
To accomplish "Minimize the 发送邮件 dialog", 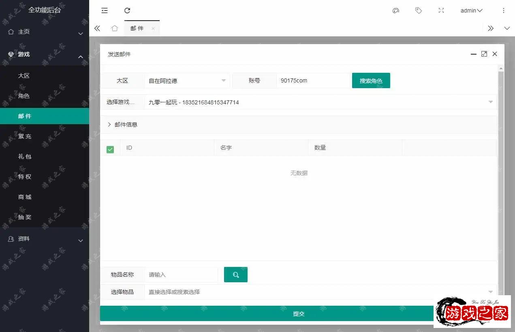I will tap(473, 54).
